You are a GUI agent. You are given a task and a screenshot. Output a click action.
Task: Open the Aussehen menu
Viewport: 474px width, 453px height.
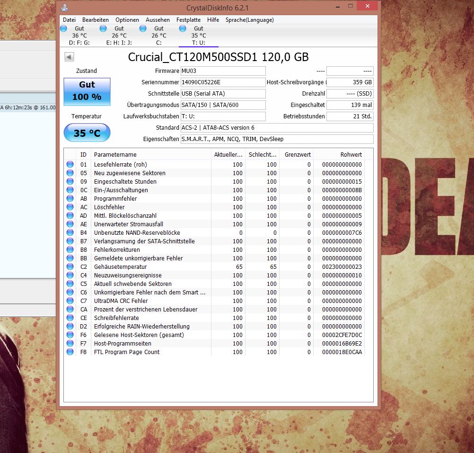[x=158, y=20]
